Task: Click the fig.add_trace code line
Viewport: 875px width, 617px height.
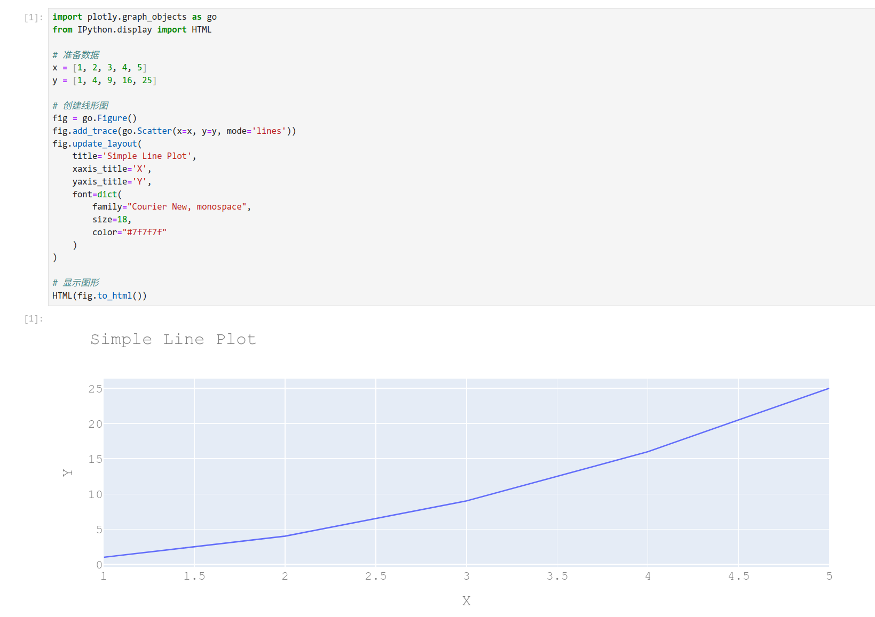Action: (x=174, y=131)
